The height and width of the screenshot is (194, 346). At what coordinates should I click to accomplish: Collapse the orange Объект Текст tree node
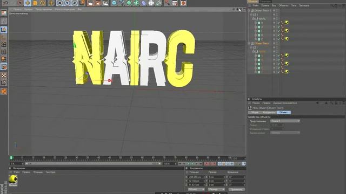pyautogui.click(x=249, y=43)
